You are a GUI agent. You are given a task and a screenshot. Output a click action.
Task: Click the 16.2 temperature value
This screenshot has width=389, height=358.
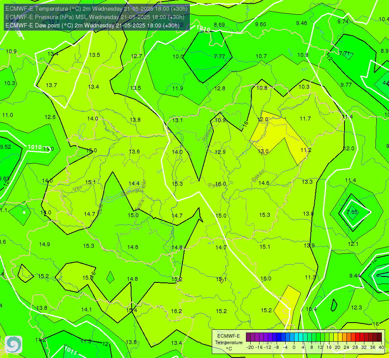[176, 311]
